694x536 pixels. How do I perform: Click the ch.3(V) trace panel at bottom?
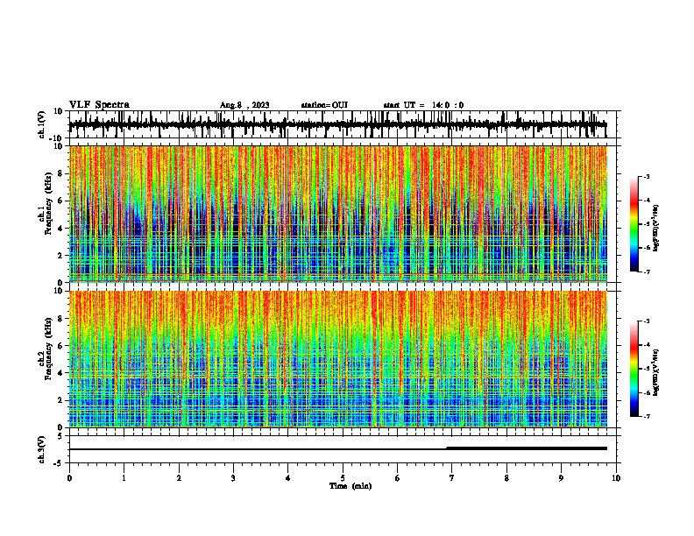[344, 449]
